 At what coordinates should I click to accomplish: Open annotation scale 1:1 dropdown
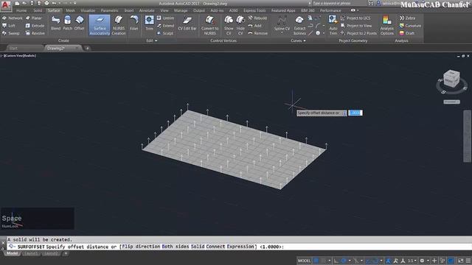click(412, 261)
